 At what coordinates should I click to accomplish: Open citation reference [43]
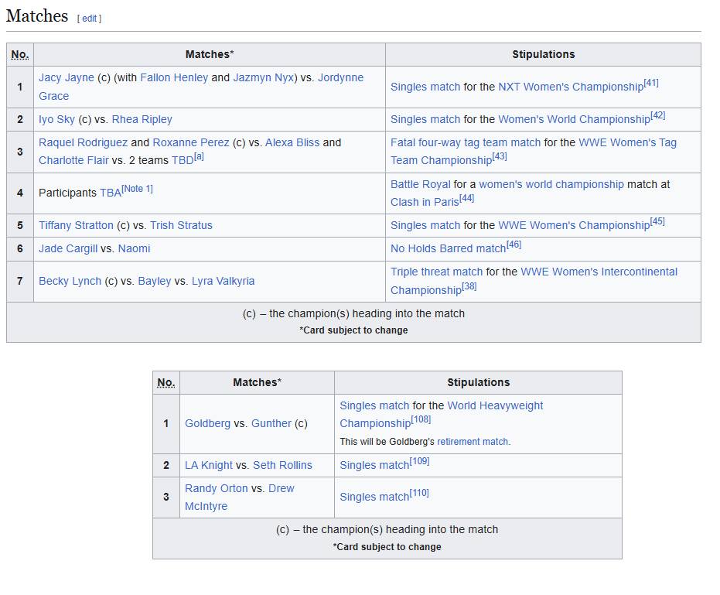click(x=500, y=156)
